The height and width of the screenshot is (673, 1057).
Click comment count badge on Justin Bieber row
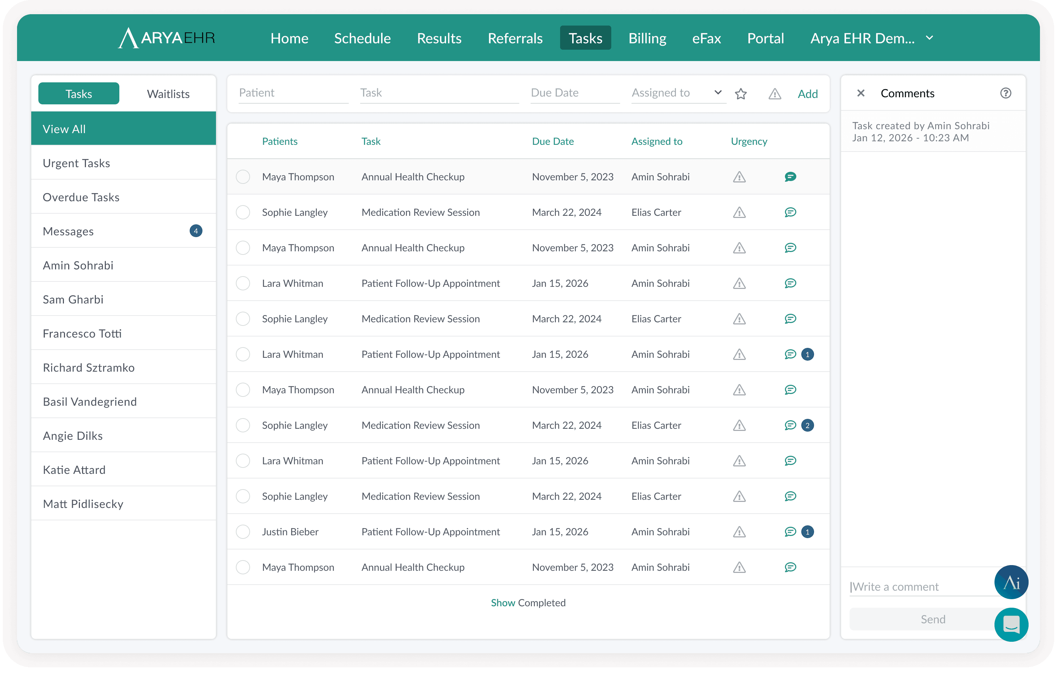point(807,532)
